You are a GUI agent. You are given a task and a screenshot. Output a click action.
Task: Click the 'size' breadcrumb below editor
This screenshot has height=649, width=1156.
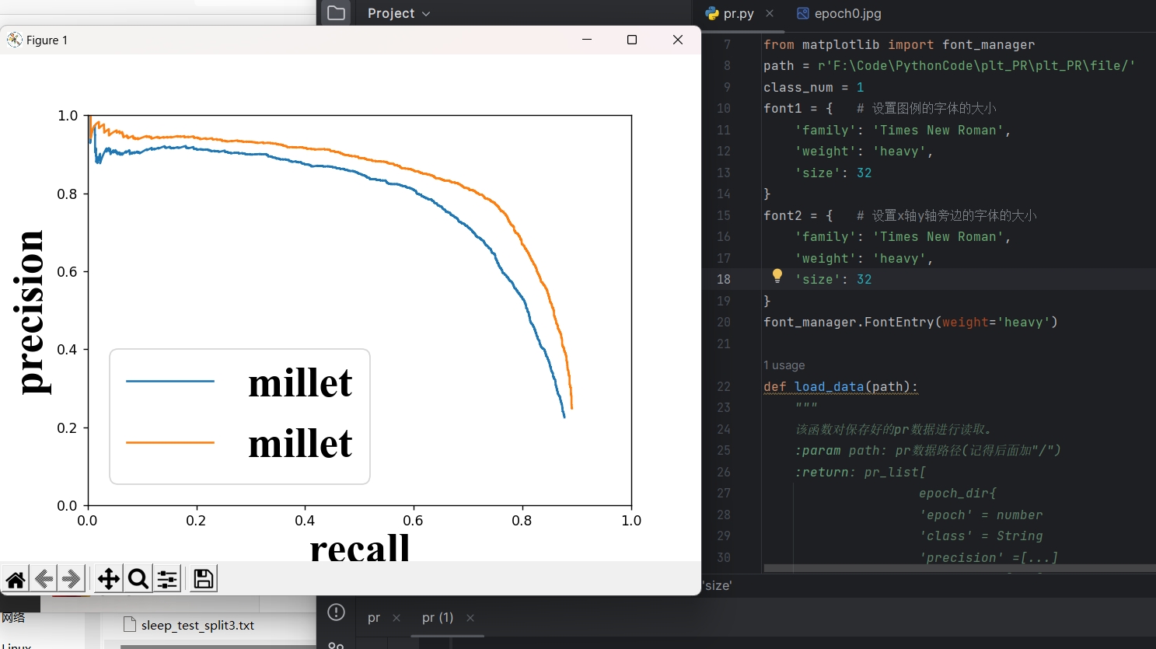718,585
